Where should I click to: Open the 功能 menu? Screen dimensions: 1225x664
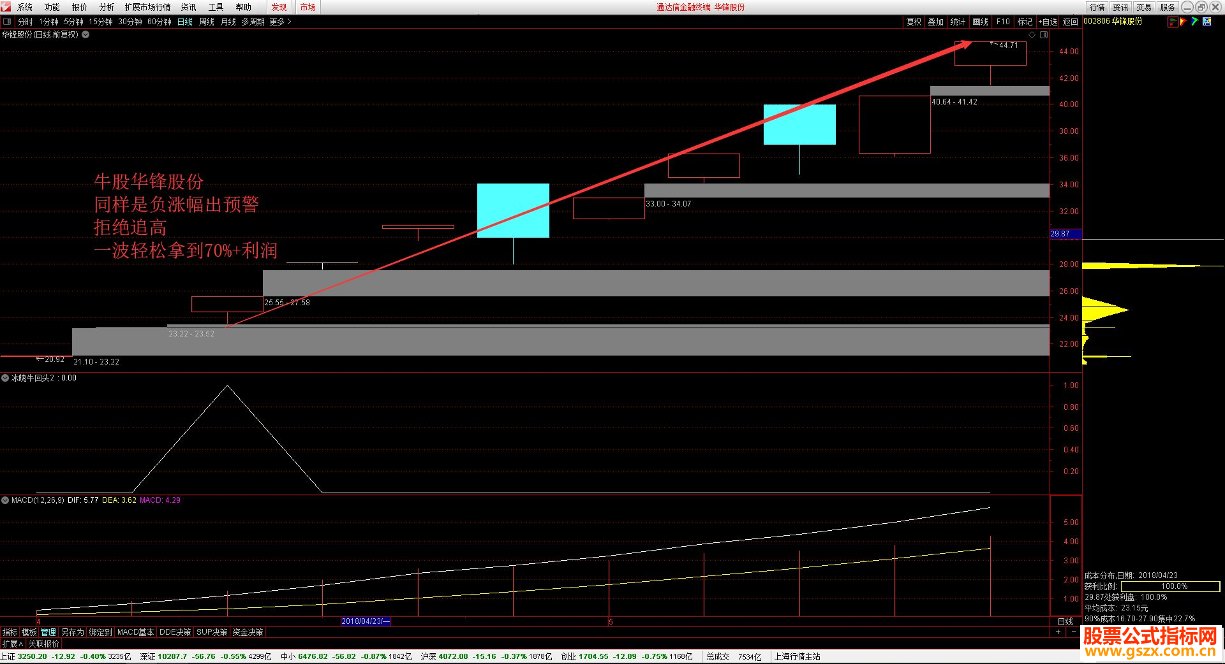pos(52,7)
